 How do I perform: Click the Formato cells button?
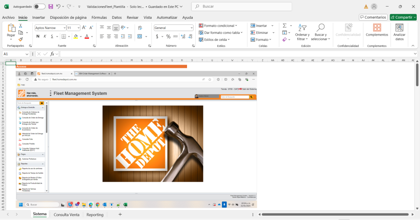[x=261, y=40]
